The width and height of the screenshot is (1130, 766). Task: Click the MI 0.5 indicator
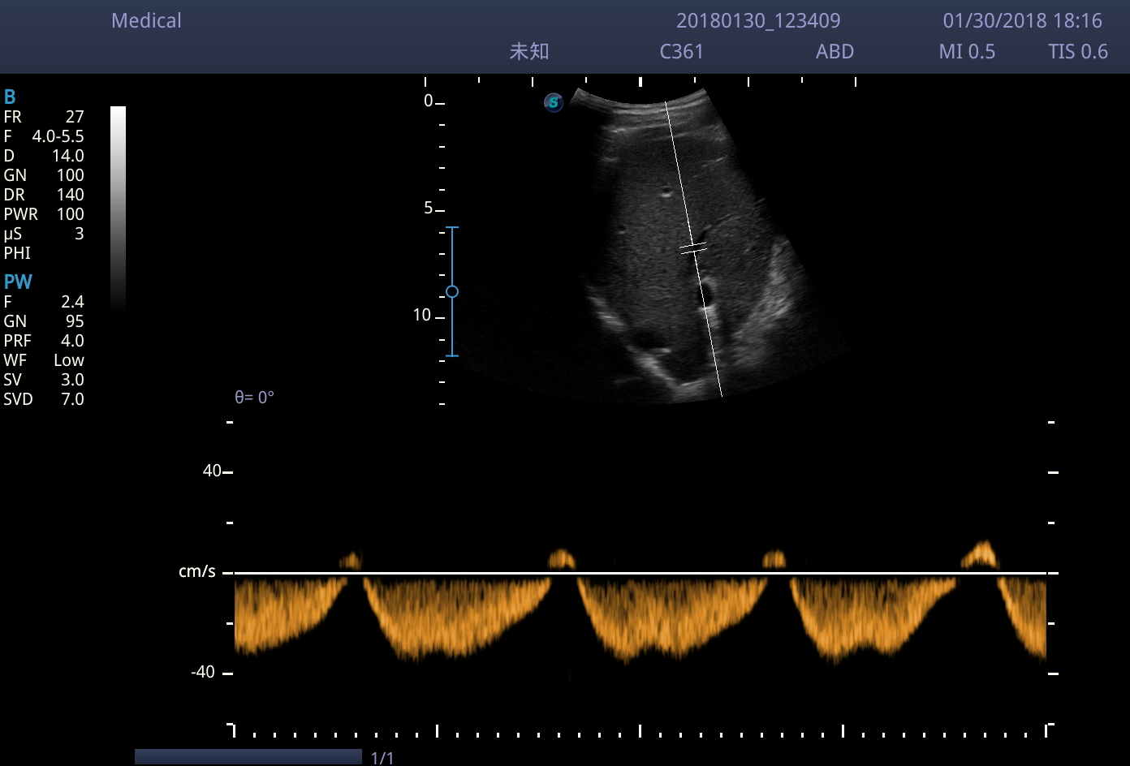click(967, 52)
